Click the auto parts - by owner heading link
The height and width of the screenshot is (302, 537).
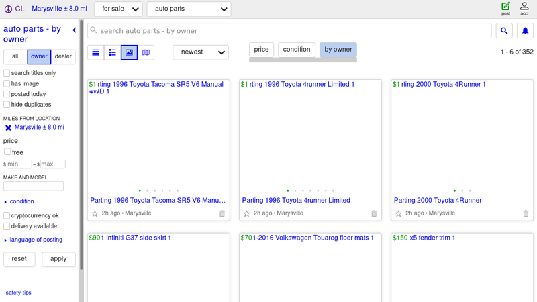32,34
